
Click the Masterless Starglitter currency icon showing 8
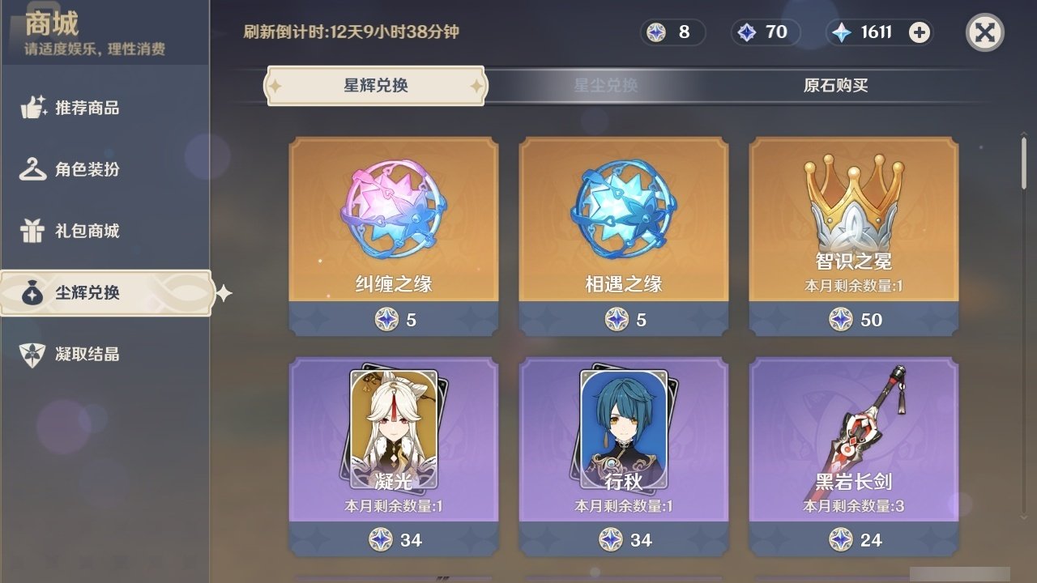click(x=656, y=32)
